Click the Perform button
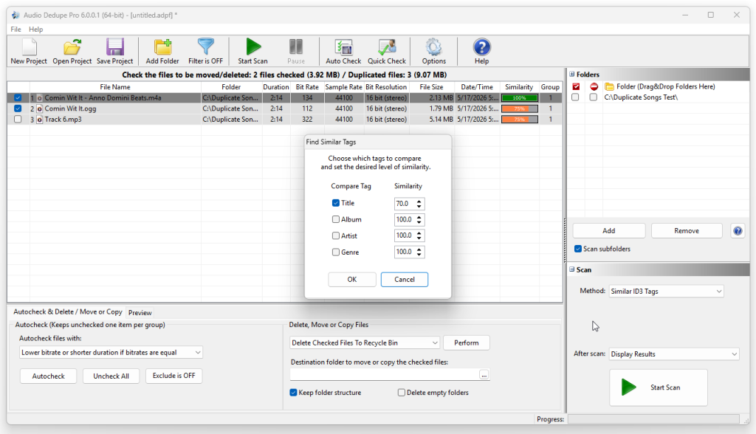756x434 pixels. (467, 343)
